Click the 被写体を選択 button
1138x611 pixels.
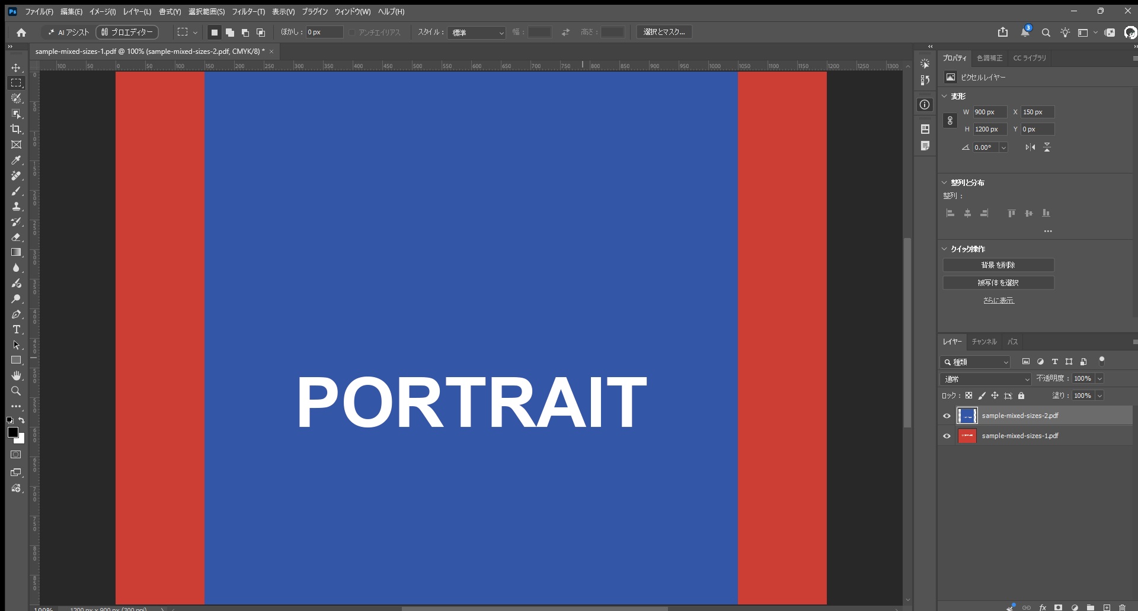pos(998,283)
